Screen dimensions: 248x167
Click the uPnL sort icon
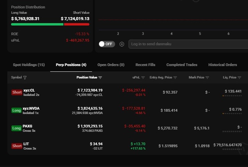[x=143, y=77]
